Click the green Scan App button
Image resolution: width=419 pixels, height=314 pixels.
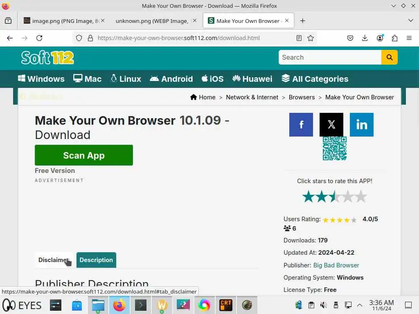pyautogui.click(x=83, y=155)
